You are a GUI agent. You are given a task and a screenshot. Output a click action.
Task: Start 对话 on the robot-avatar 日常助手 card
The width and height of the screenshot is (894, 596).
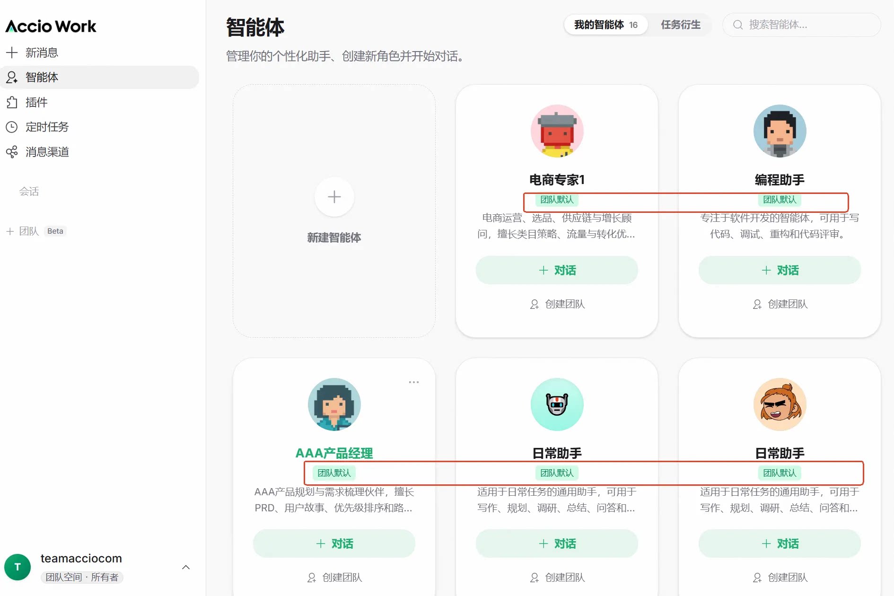click(x=557, y=543)
